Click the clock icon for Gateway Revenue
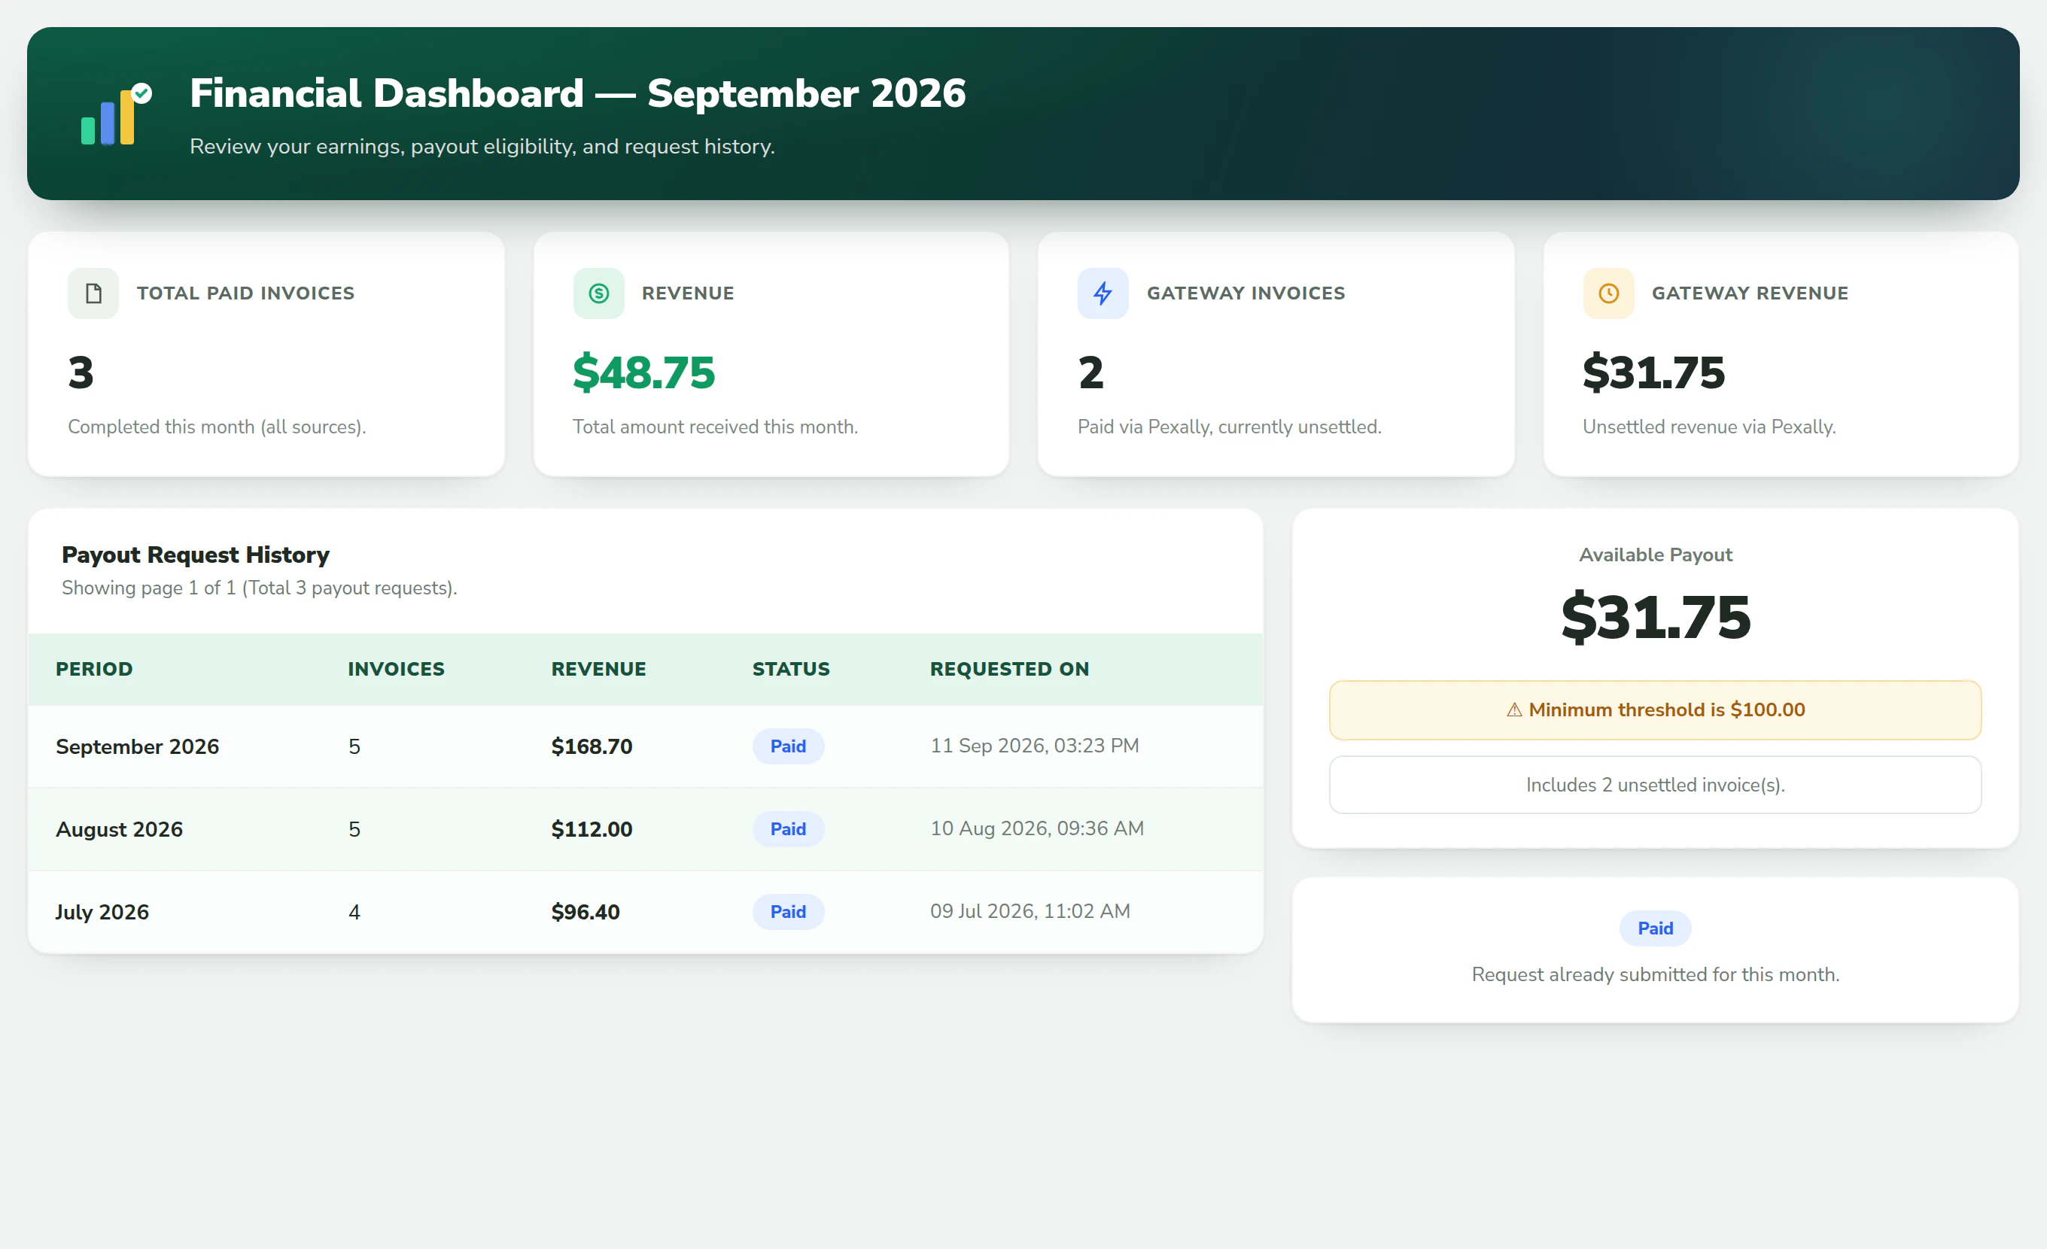The image size is (2047, 1249). pos(1608,293)
